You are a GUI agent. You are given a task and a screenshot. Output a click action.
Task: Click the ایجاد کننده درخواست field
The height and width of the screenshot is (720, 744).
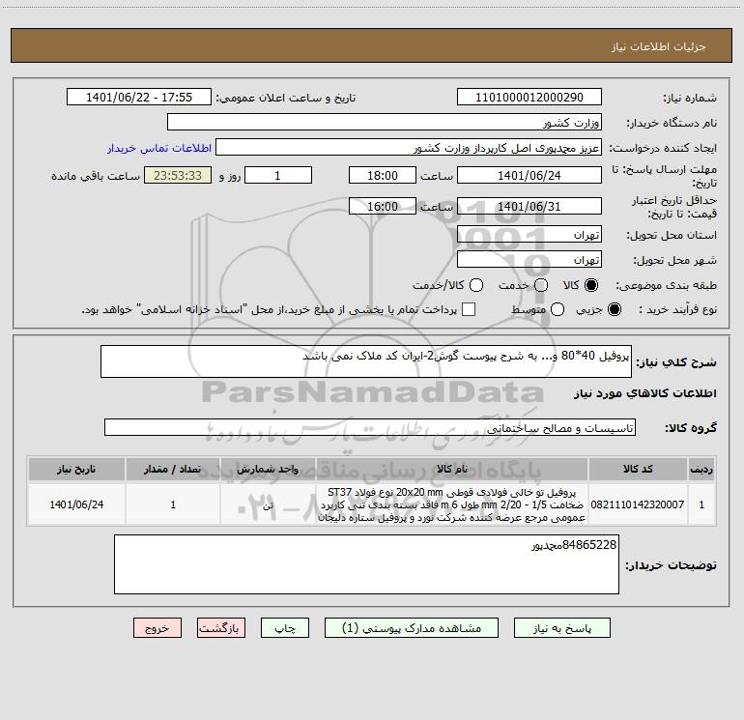[409, 148]
